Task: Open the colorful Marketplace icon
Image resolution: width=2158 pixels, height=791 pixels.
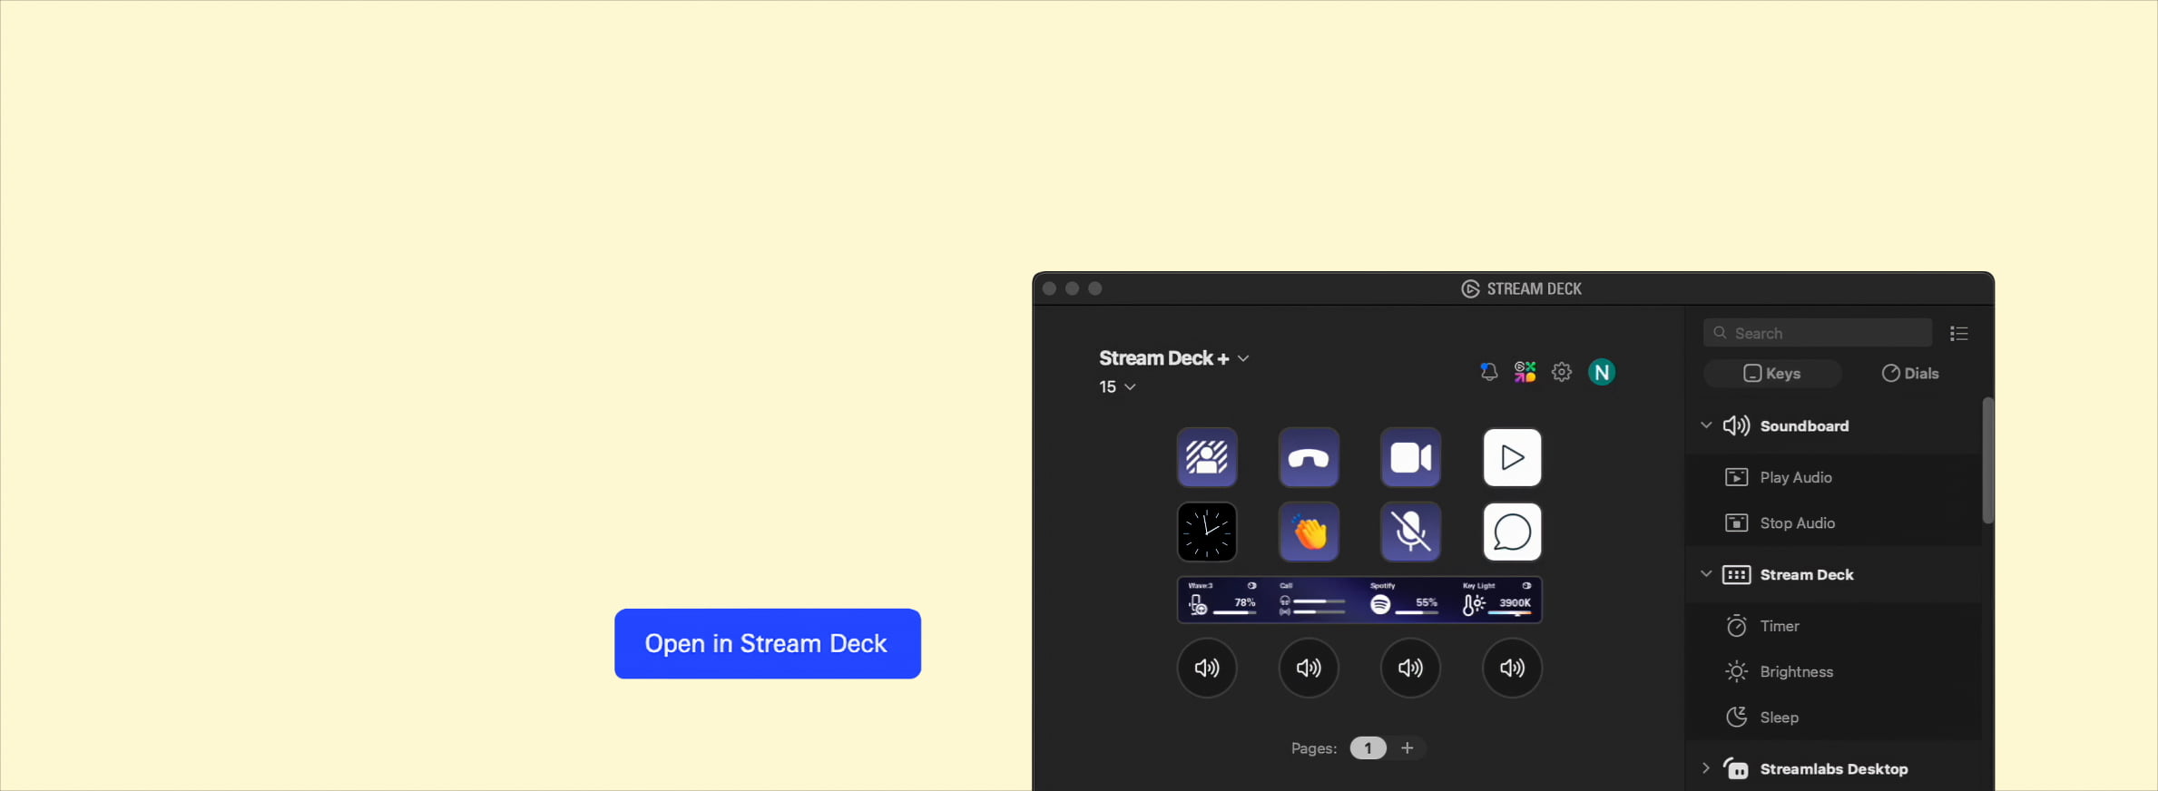Action: click(1525, 372)
